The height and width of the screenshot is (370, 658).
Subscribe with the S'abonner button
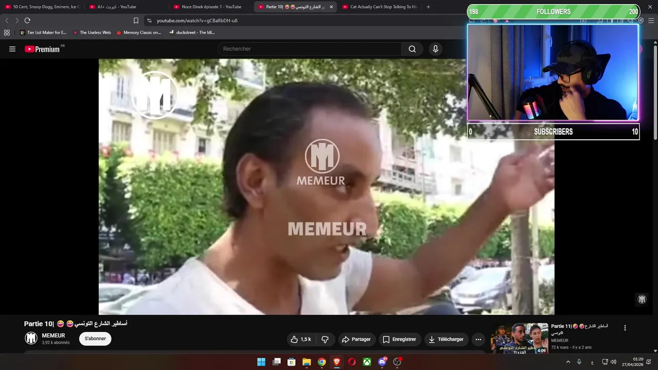(95, 339)
